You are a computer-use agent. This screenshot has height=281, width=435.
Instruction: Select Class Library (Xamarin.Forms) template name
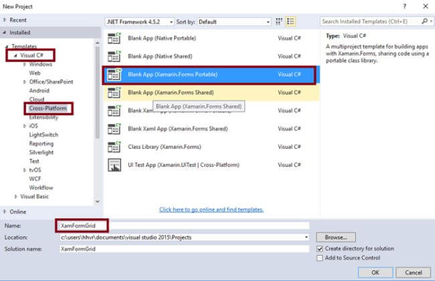click(x=165, y=147)
